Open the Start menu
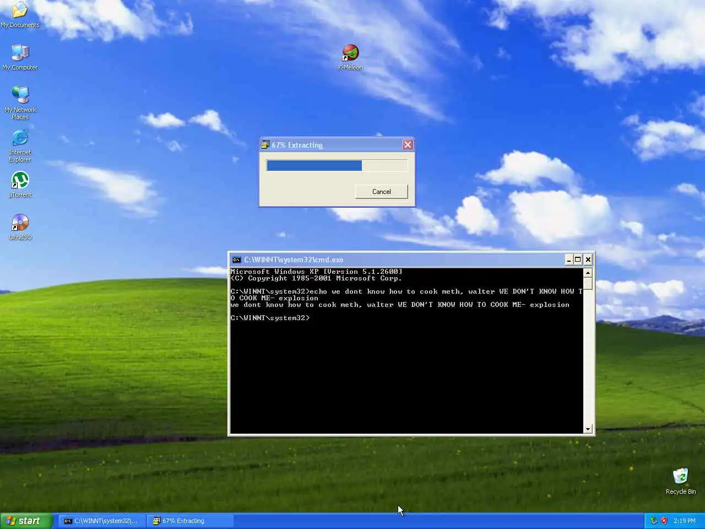 pyautogui.click(x=26, y=521)
